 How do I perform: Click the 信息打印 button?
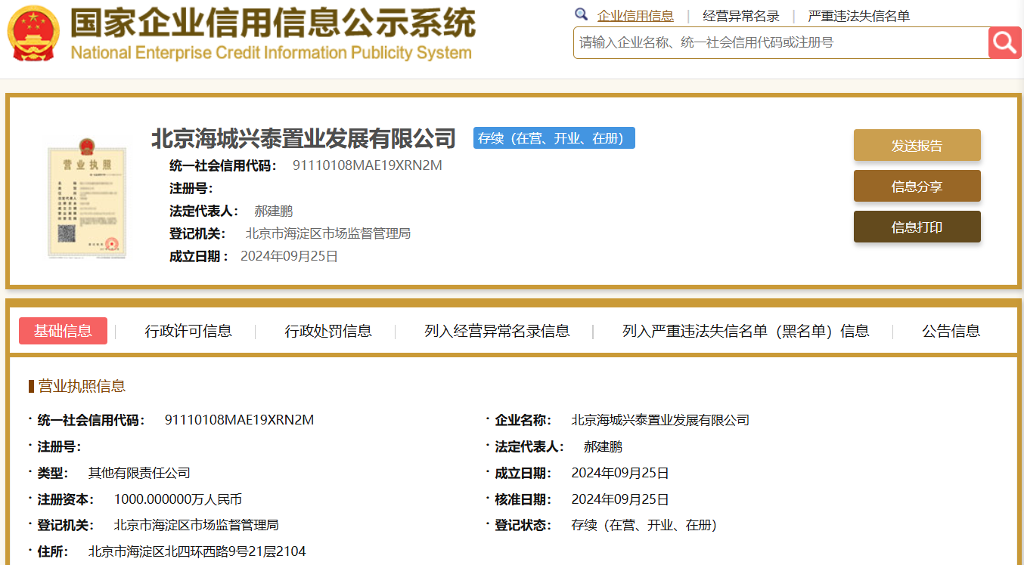[917, 227]
